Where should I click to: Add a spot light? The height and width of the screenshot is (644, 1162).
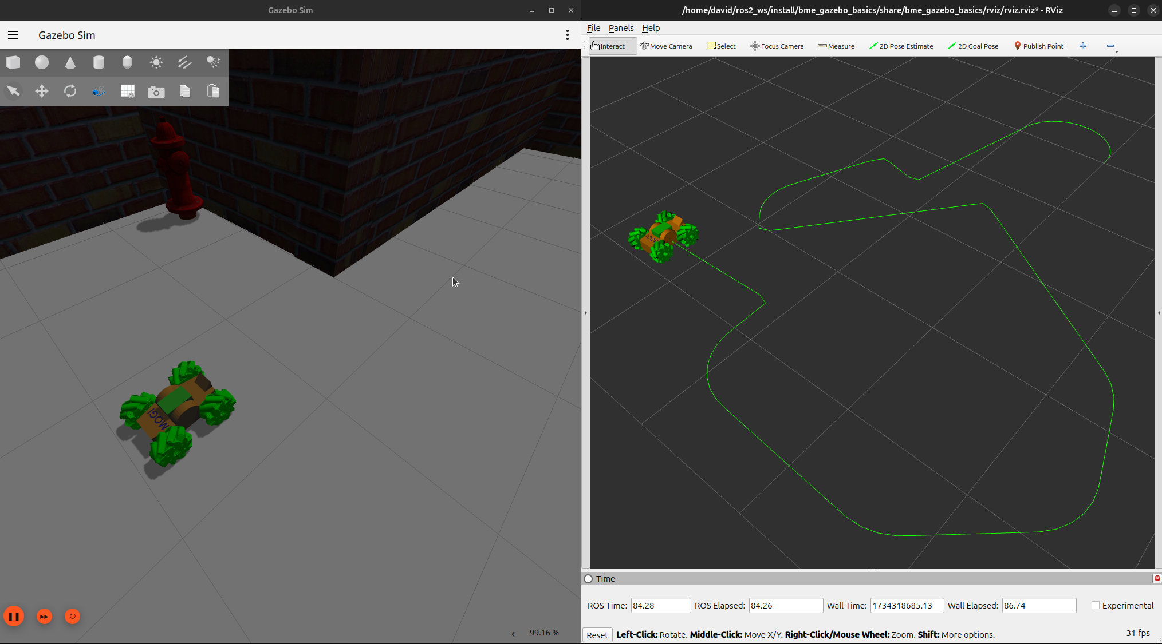(x=213, y=62)
